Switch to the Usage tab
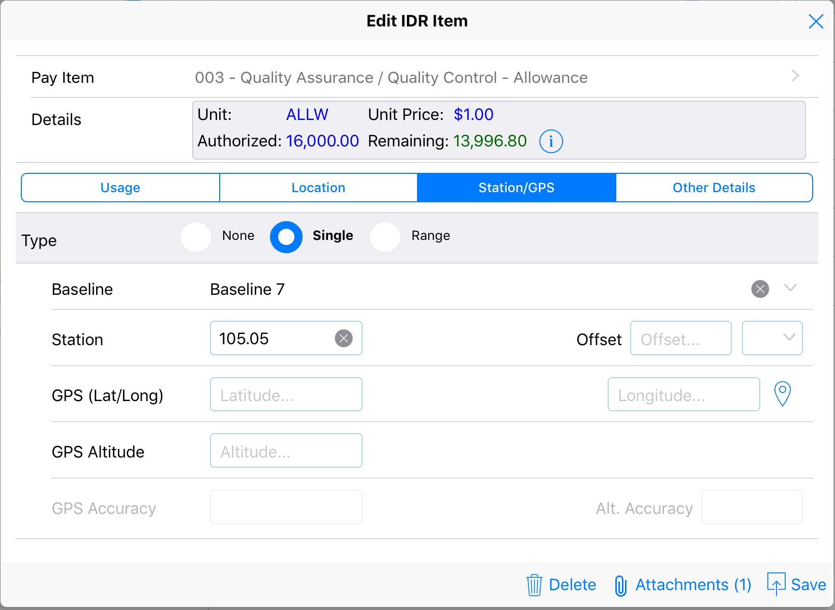 (121, 188)
